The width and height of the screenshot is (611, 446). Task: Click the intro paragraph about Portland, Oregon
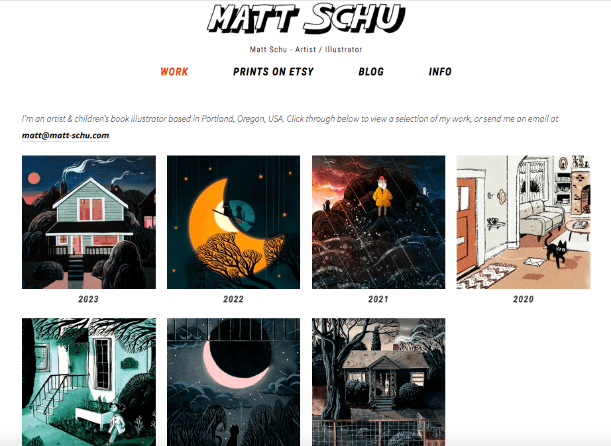click(x=290, y=127)
